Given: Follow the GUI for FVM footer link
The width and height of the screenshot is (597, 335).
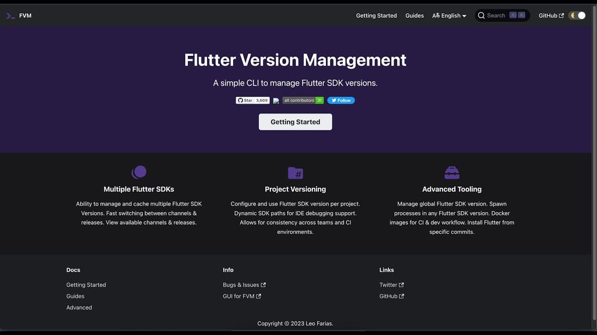Looking at the screenshot, I should pyautogui.click(x=241, y=296).
